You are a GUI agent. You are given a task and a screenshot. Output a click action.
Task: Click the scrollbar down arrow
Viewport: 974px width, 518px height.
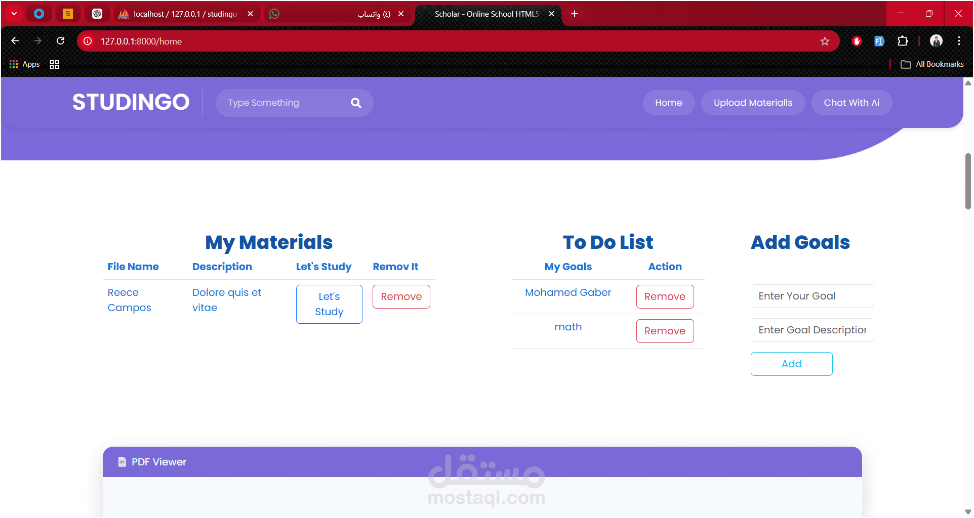(x=968, y=512)
